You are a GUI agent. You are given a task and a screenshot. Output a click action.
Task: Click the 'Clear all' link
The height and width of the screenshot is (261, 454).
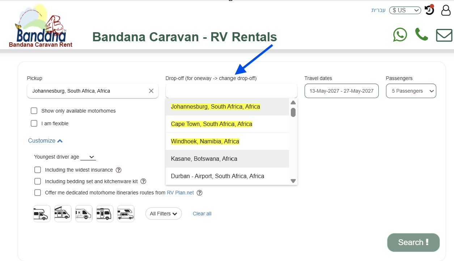202,214
